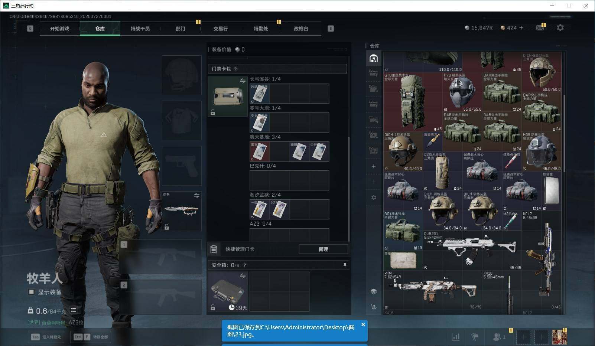Screen dimensions: 595x346
Task: Click the Q previous-tab key icon
Action: click(x=30, y=29)
